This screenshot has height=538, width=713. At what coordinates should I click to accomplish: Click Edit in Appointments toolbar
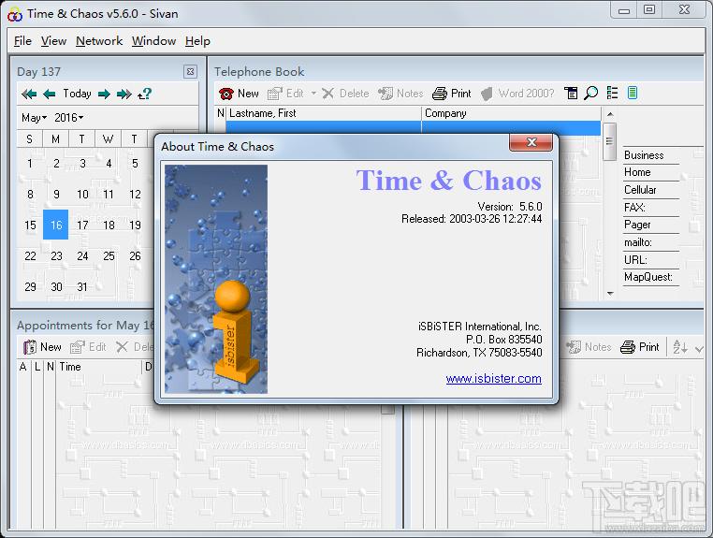(x=88, y=347)
